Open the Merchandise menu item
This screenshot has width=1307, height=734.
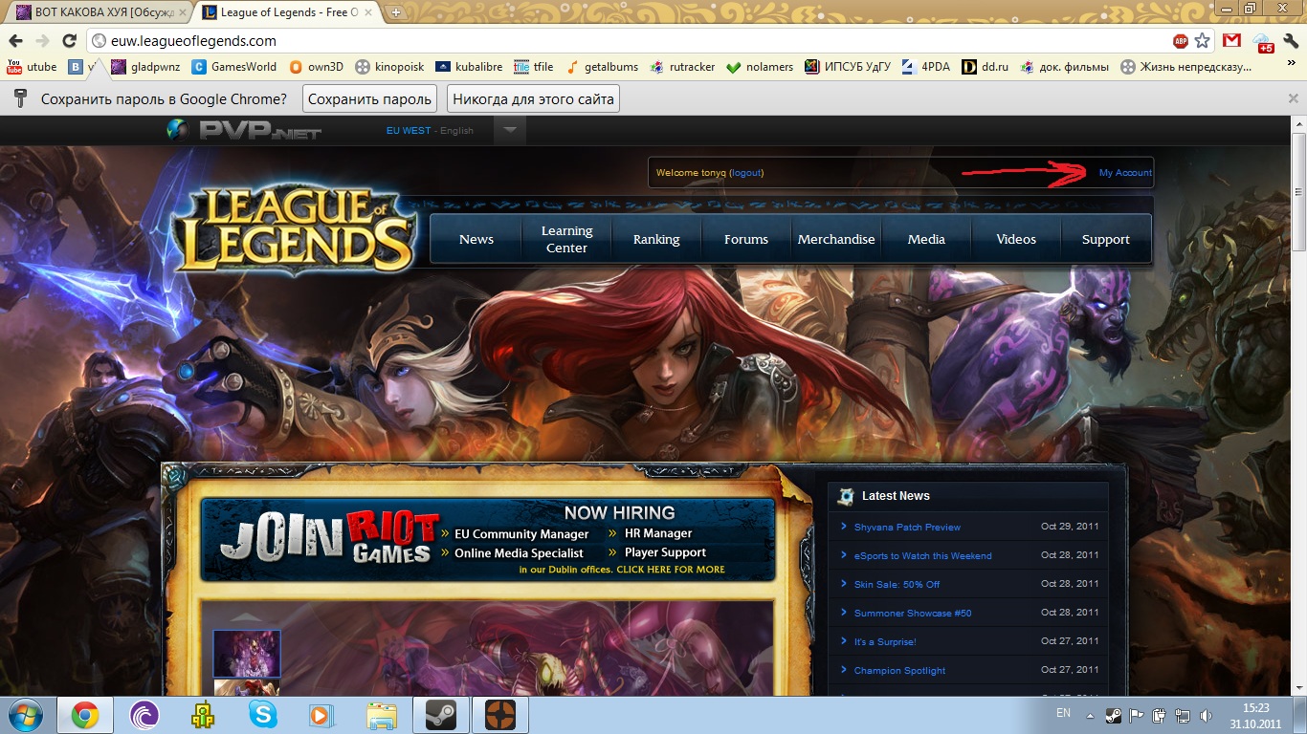(x=836, y=239)
